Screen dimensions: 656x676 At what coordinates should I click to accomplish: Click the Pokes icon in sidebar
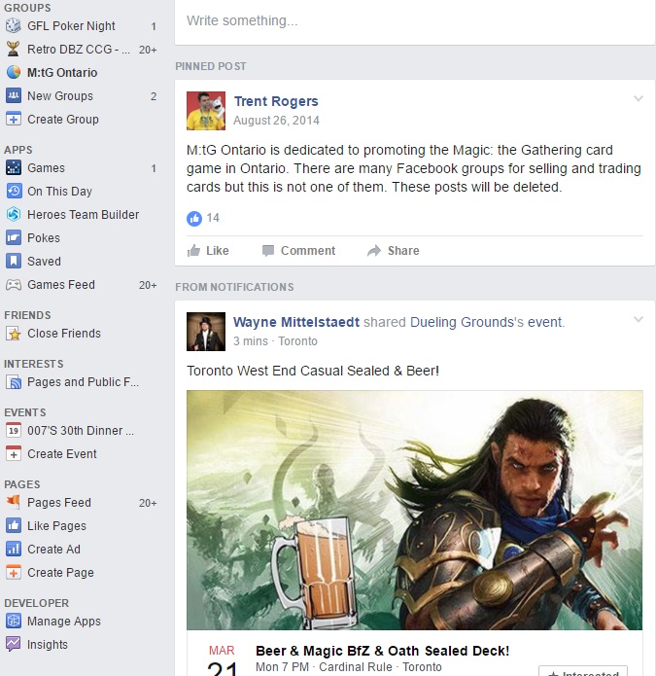point(14,237)
